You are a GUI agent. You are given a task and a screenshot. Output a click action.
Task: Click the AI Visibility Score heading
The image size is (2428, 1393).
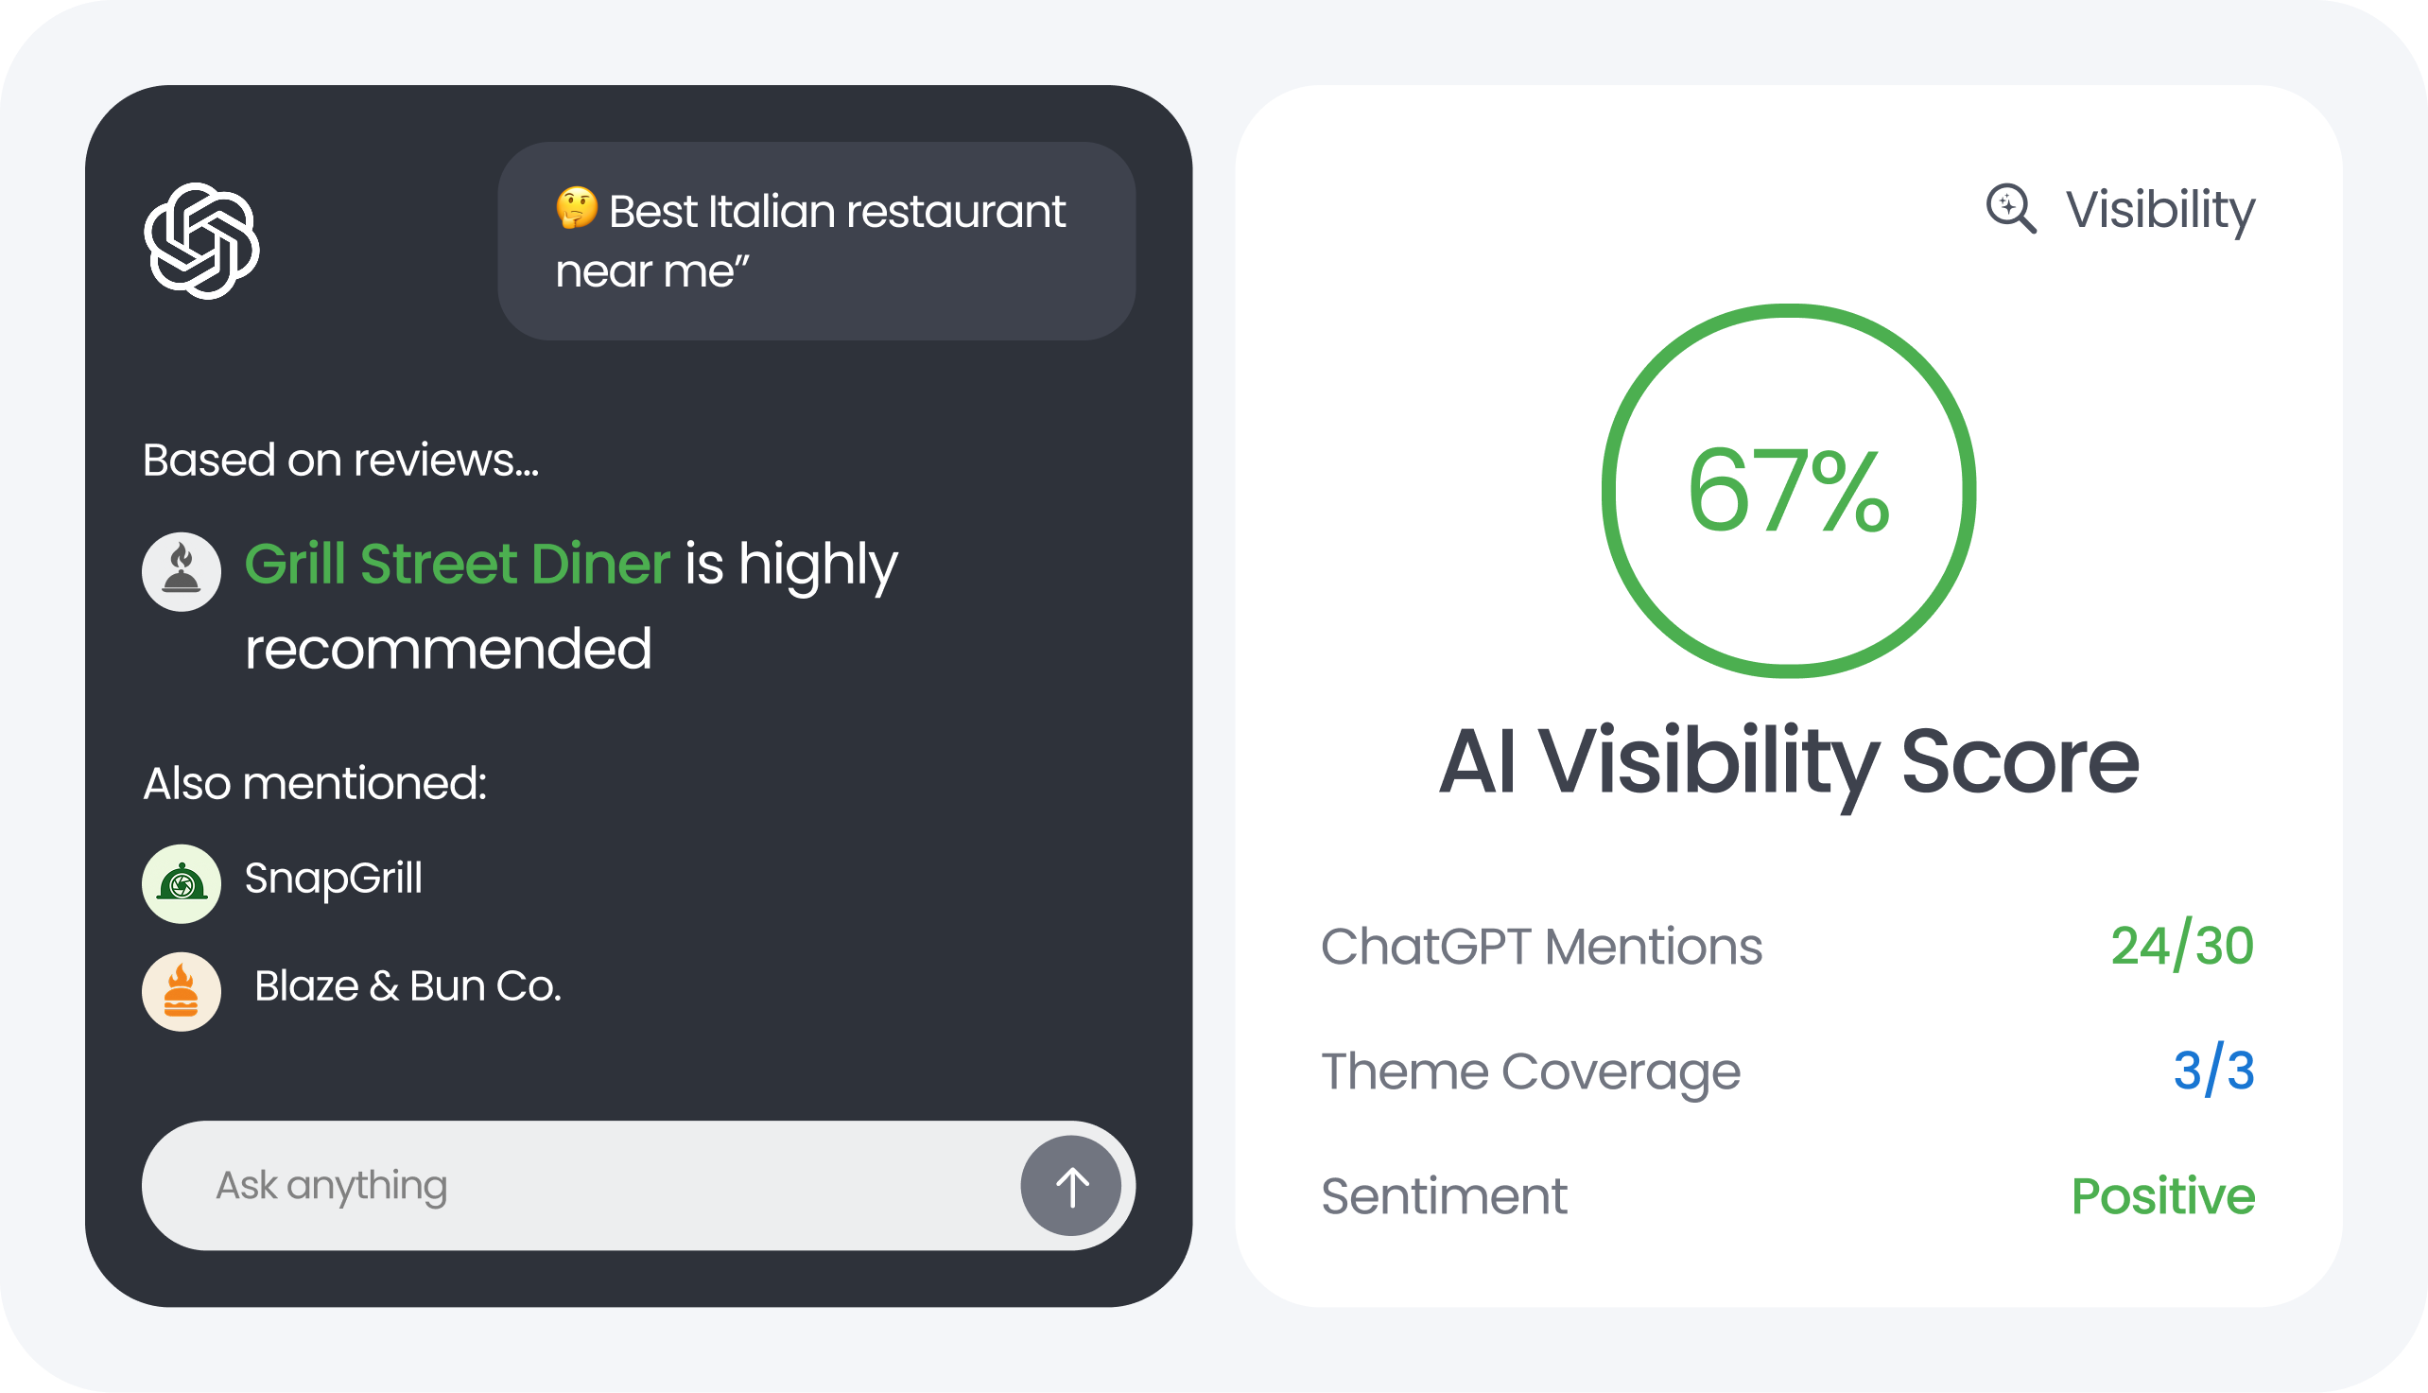tap(1788, 762)
